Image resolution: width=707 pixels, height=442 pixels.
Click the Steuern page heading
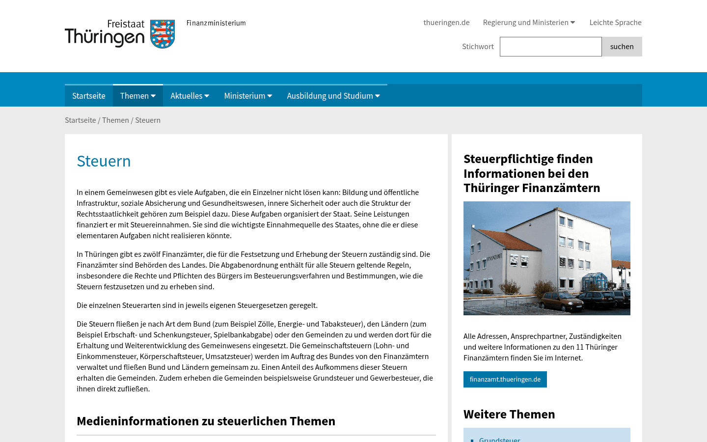pos(104,161)
